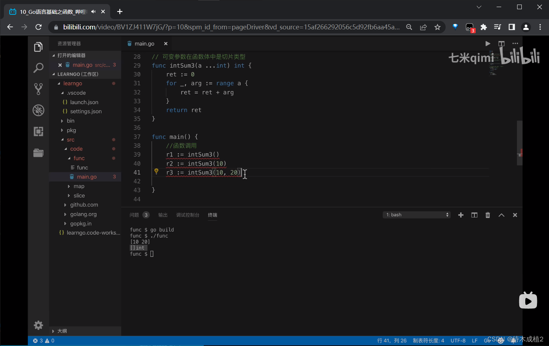The width and height of the screenshot is (549, 346).
Task: Open the settings gear in activity bar
Action: (38, 325)
